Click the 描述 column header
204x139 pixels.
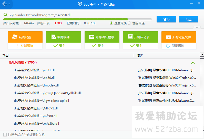pos(140,55)
